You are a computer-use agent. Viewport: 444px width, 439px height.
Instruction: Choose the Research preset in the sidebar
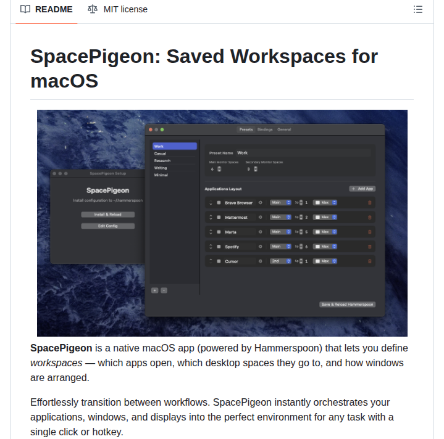(x=174, y=160)
